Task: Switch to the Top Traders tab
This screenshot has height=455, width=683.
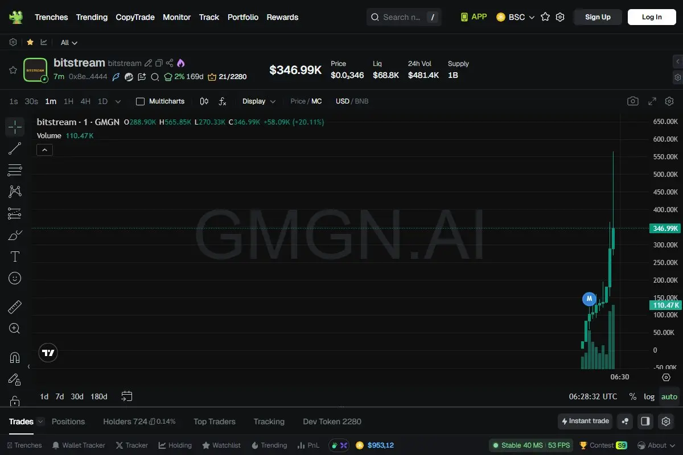Action: pos(215,421)
